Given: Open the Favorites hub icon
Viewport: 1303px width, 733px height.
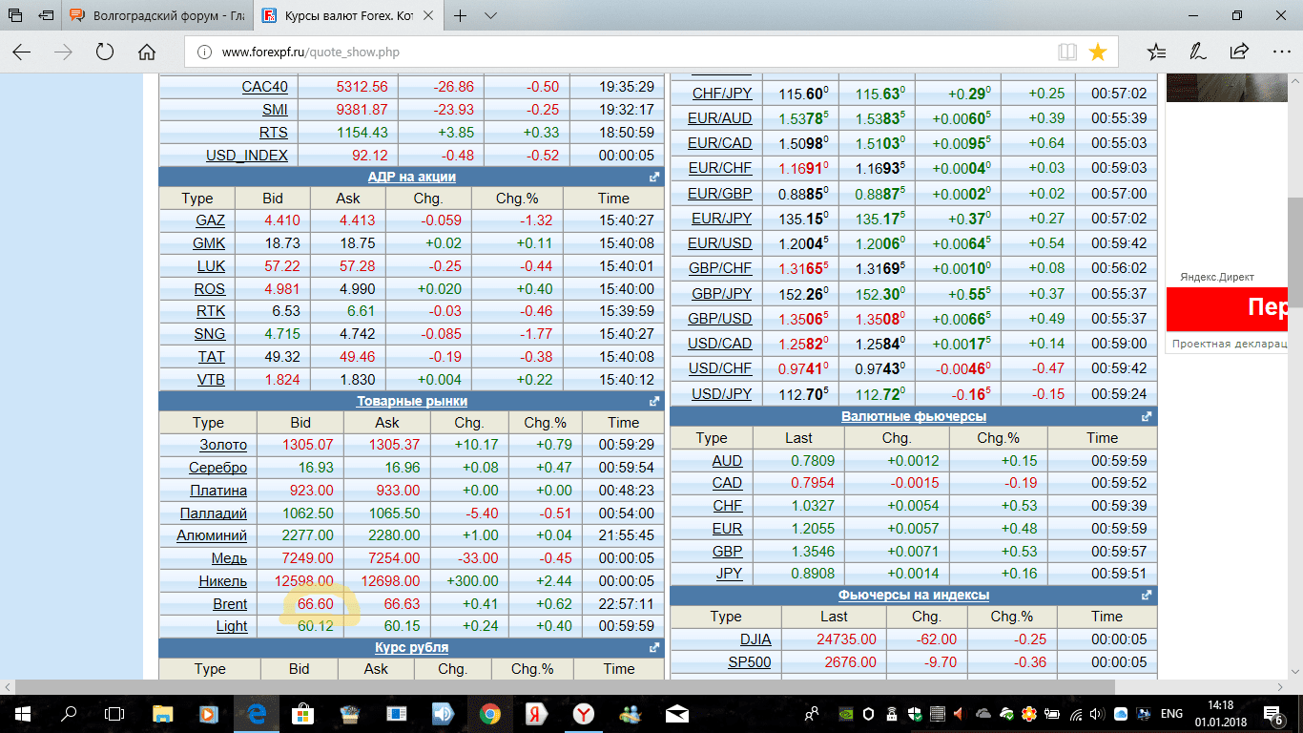Looking at the screenshot, I should click(1156, 52).
